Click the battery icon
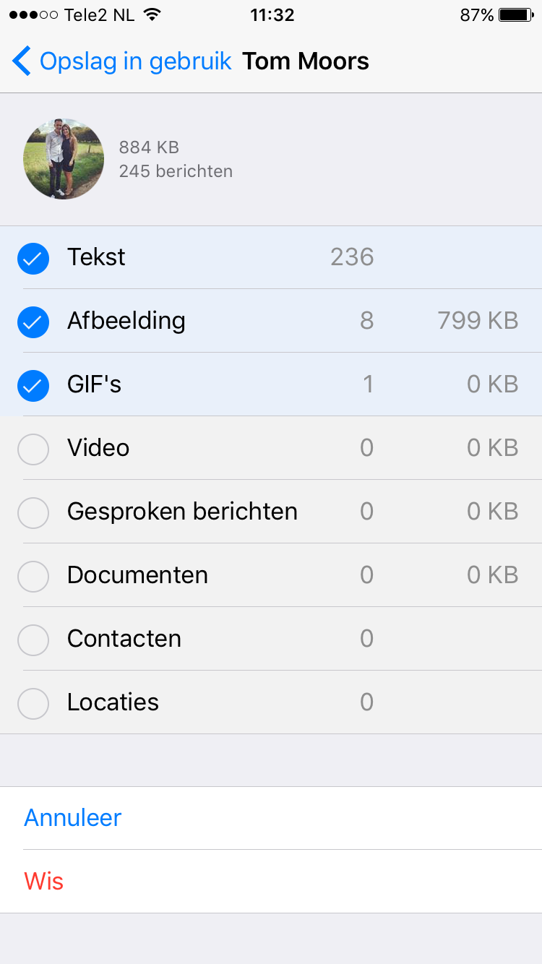Viewport: 542px width, 964px height. coord(514,13)
